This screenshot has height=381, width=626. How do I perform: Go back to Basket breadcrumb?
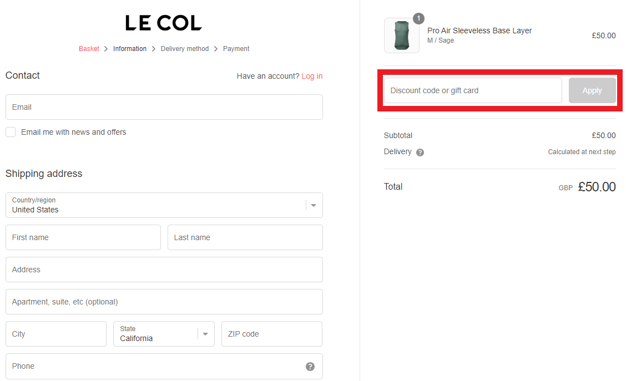(89, 49)
